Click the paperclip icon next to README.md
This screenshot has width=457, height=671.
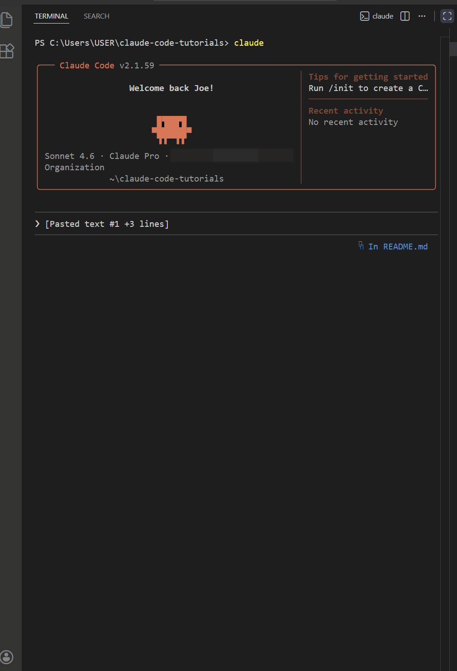tap(361, 246)
